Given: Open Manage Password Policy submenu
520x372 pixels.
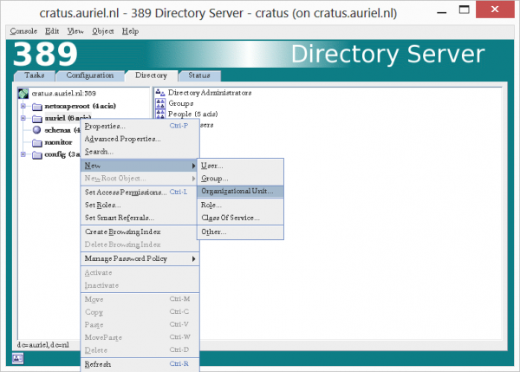Looking at the screenshot, I should point(139,258).
